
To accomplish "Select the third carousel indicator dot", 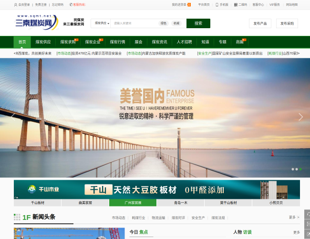I will click(300, 169).
